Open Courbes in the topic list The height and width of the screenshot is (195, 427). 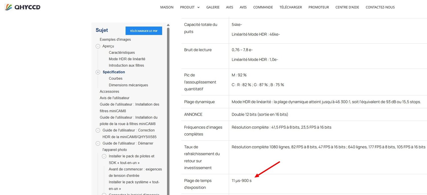116,79
